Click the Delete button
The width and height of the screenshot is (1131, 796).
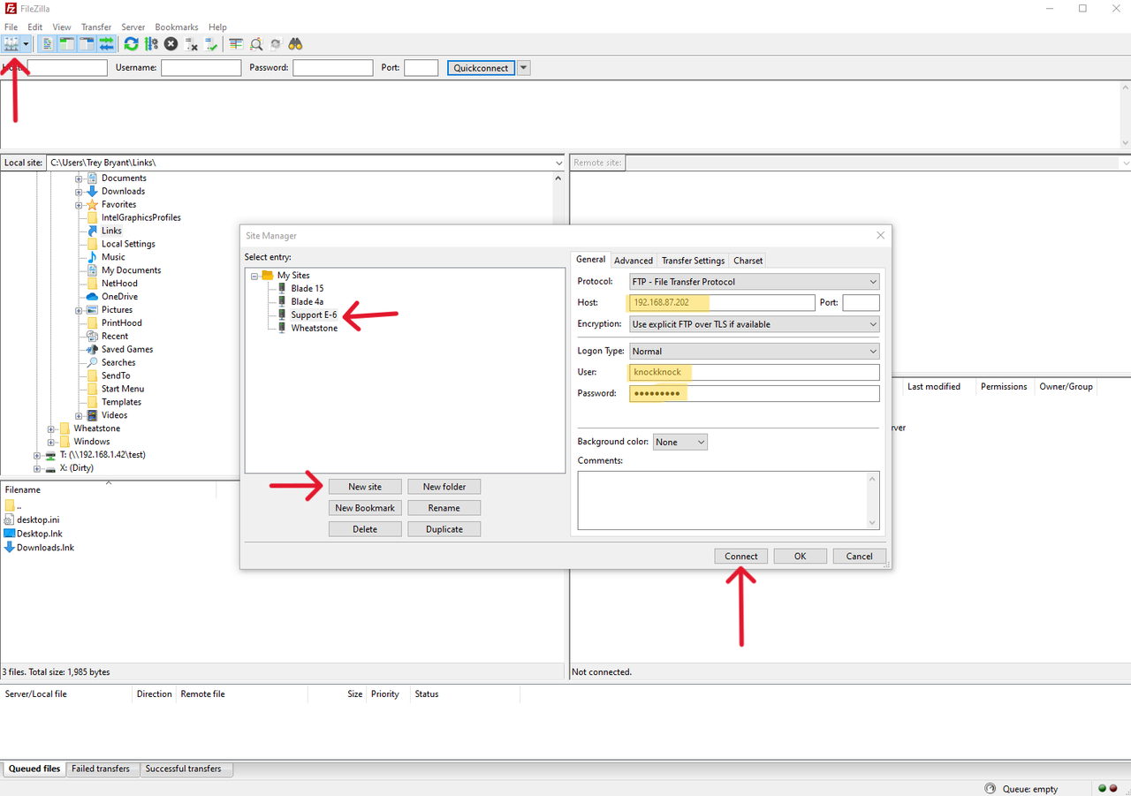click(365, 529)
